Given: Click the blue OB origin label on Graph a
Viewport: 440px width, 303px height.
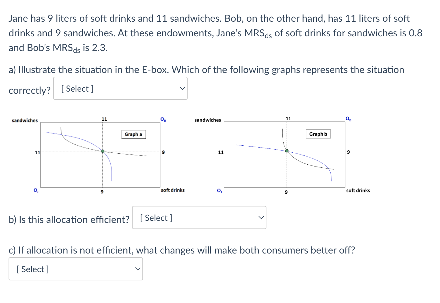Looking at the screenshot, I should (163, 119).
